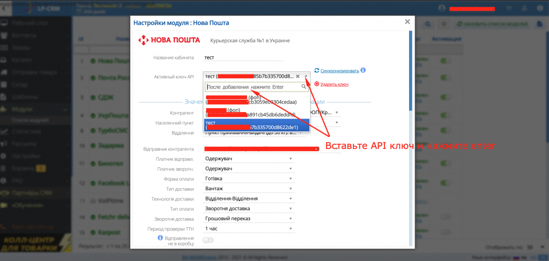Open the Платник відправл. dropdown
Viewport: 549px width, 261px height.
tap(249, 159)
